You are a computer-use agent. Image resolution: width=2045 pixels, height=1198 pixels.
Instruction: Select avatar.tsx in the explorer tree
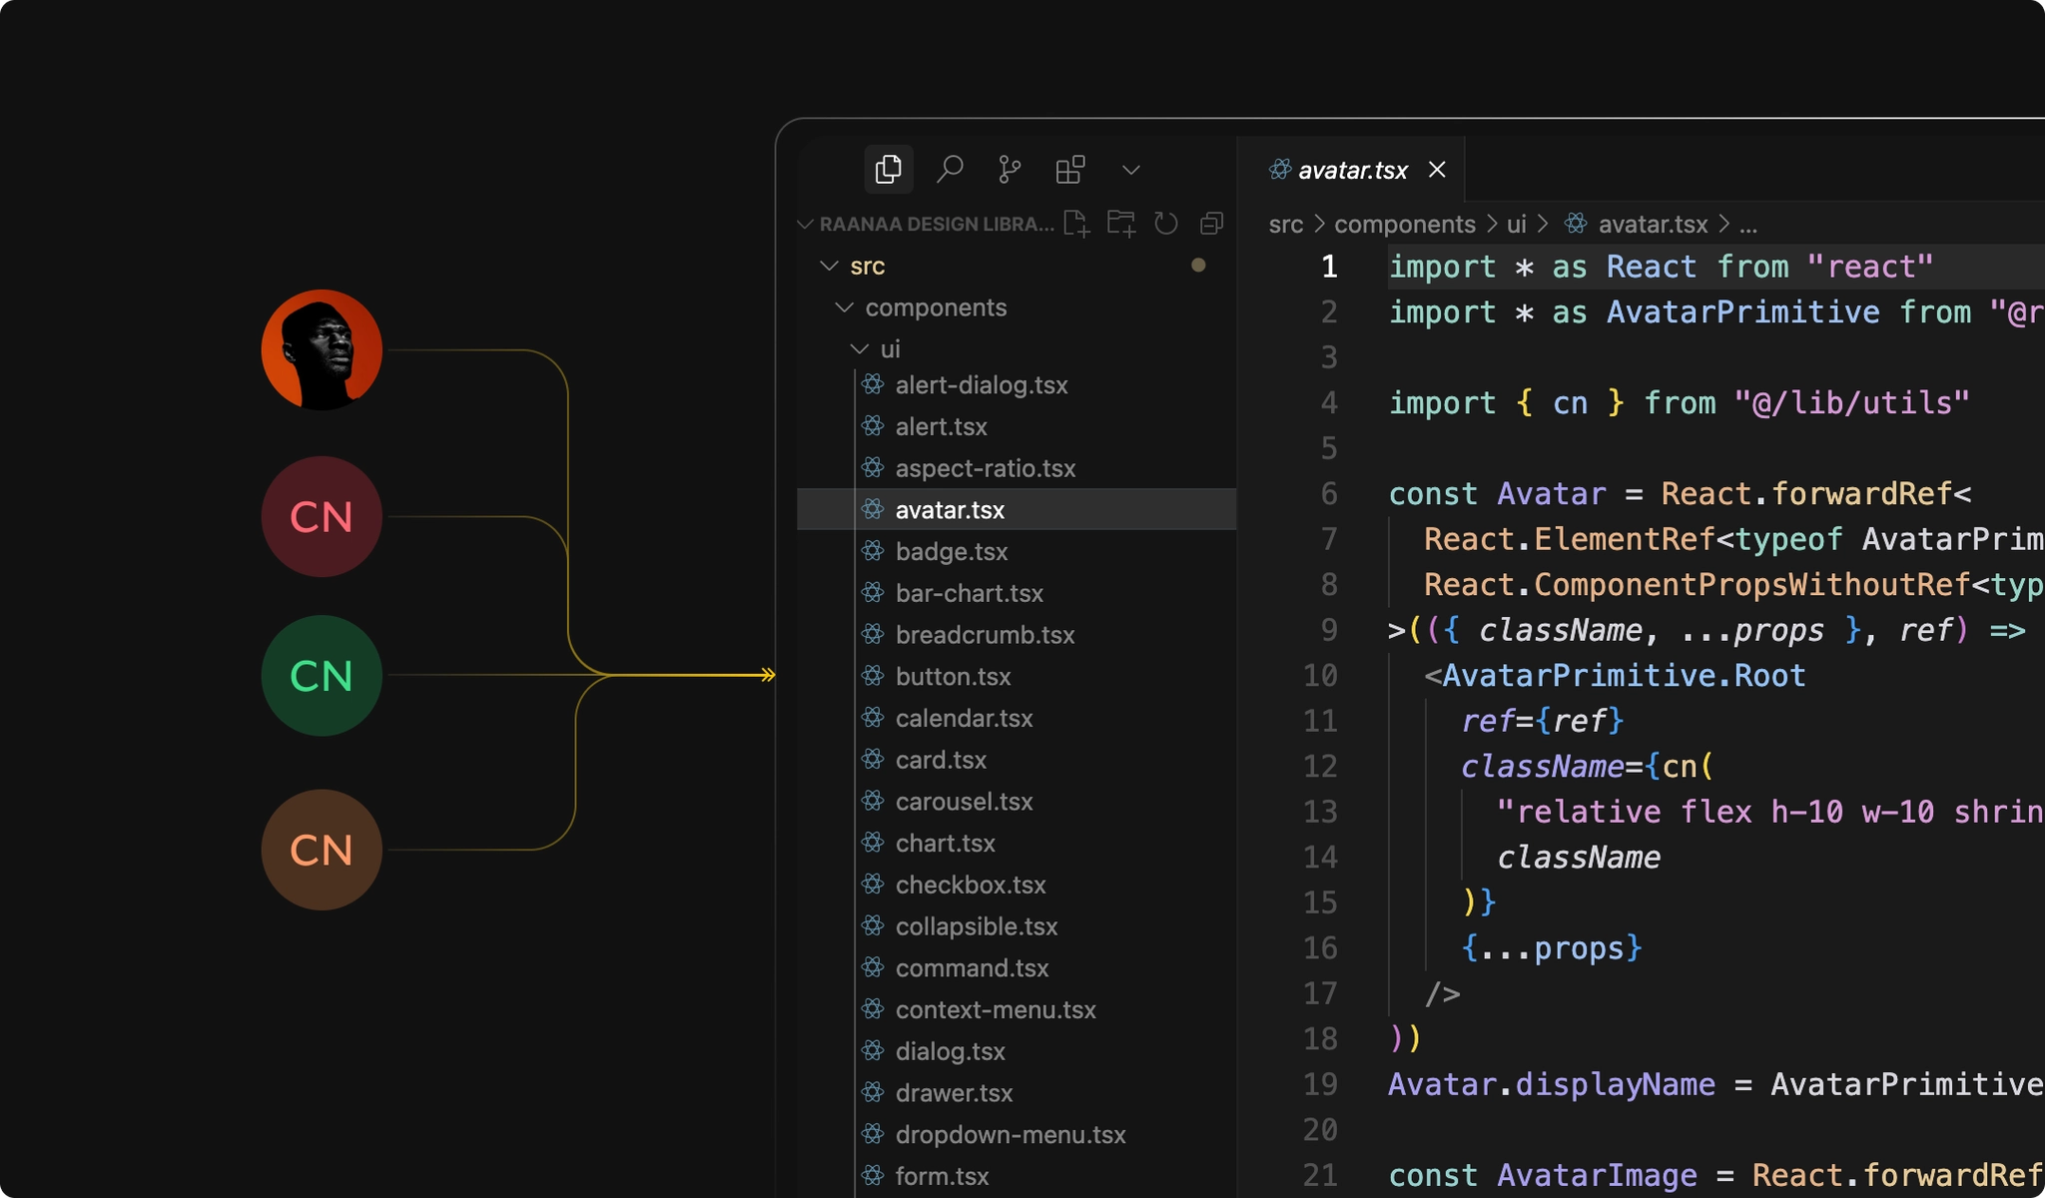pos(1017,509)
